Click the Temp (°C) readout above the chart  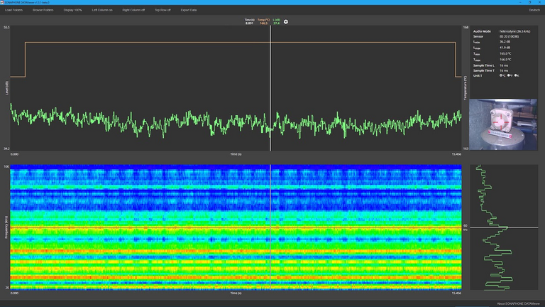coord(263,22)
